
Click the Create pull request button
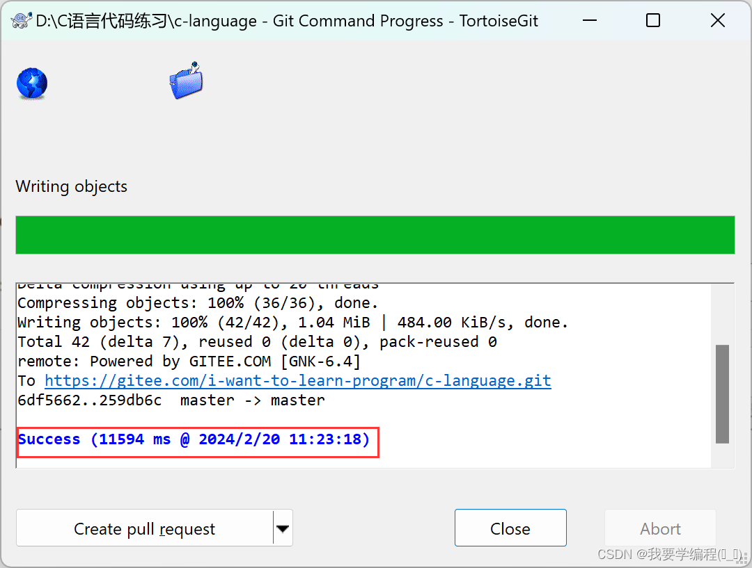144,528
